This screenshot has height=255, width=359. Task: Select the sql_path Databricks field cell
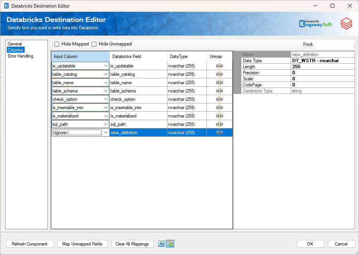pos(139,124)
